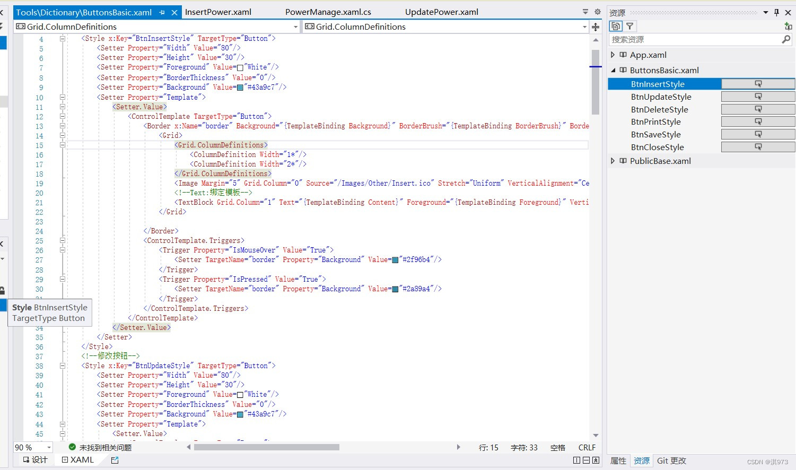Open the 资源 resources bottom tab
This screenshot has height=470, width=796.
(642, 460)
